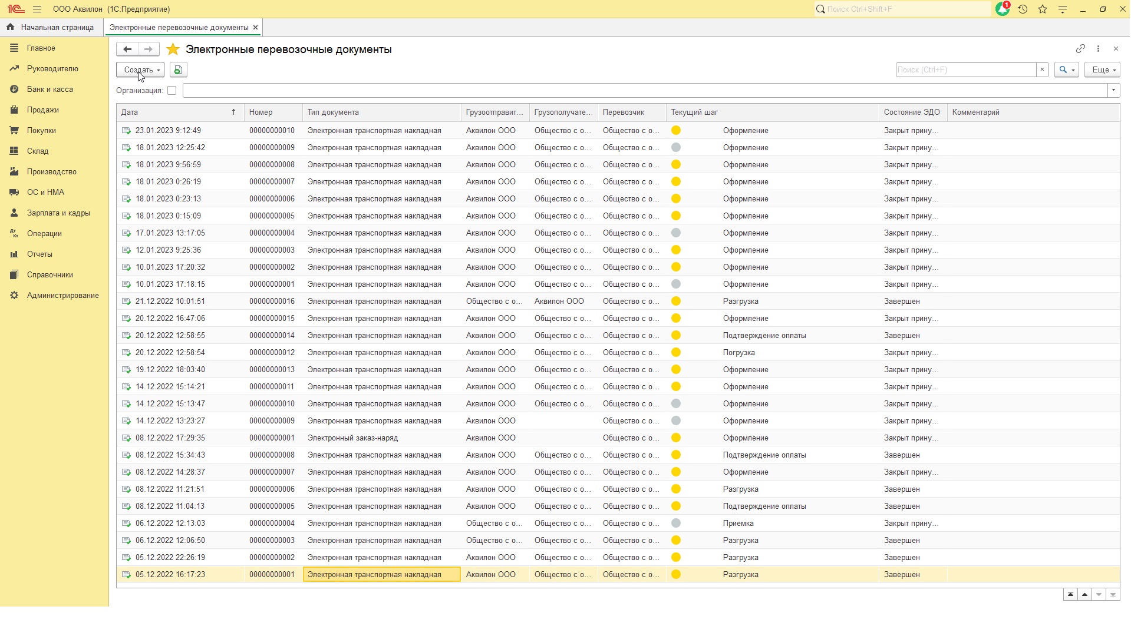Screen dimensions: 1131x626
Task: Click the Организация input field
Action: pyautogui.click(x=645, y=91)
